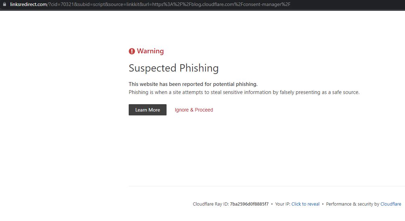405x221 pixels.
Task: Click the Ray ID value 7ba2596d0f8885f7
Action: [249, 204]
